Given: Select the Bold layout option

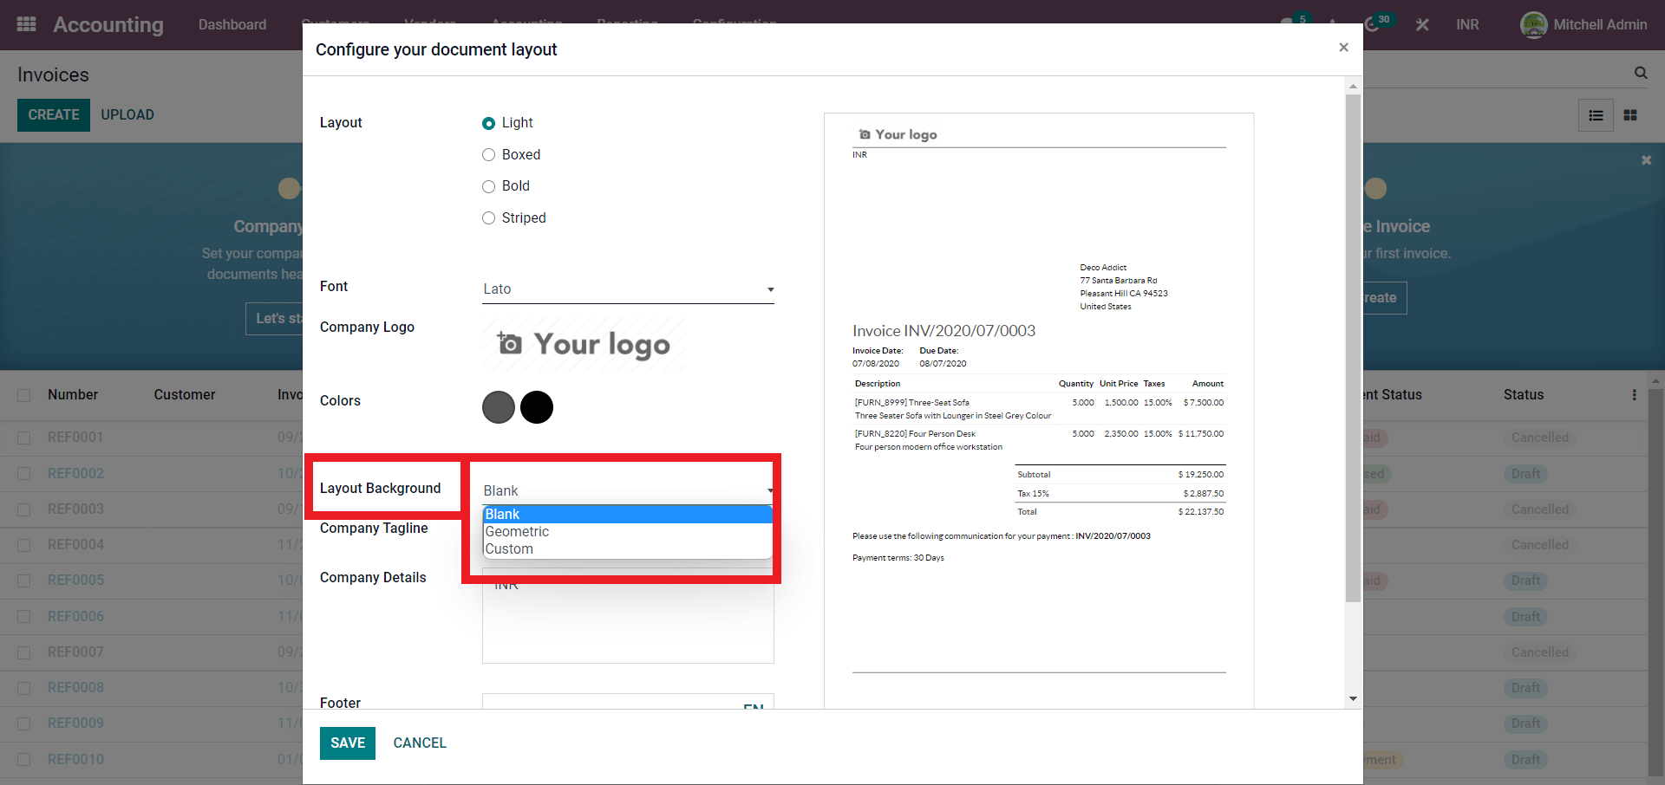Looking at the screenshot, I should (489, 186).
